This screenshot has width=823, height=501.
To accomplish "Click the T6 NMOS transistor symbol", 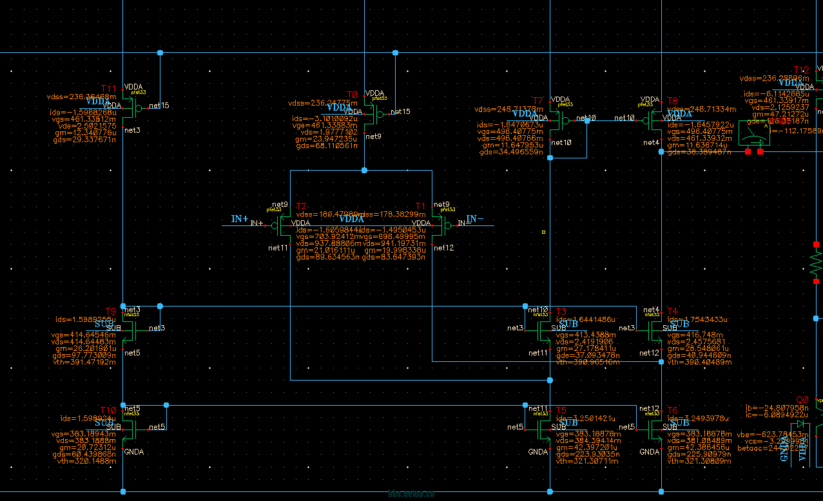I will (x=654, y=428).
